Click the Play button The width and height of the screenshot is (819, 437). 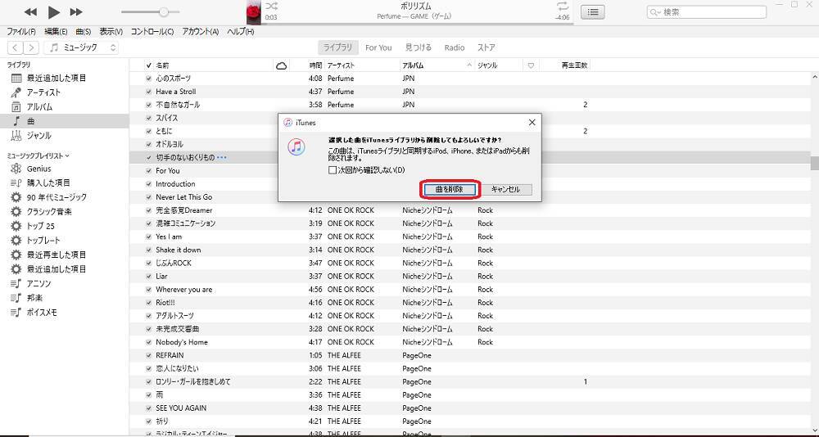click(53, 12)
